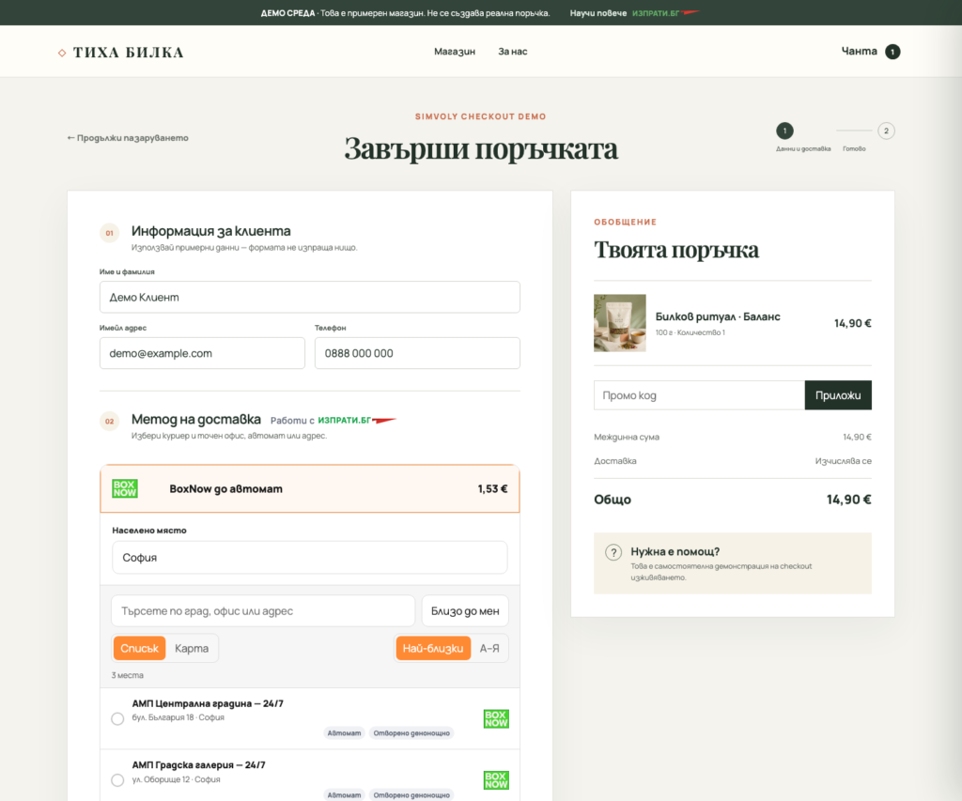The height and width of the screenshot is (801, 962).
Task: Click 3 места results count
Action: (x=128, y=675)
